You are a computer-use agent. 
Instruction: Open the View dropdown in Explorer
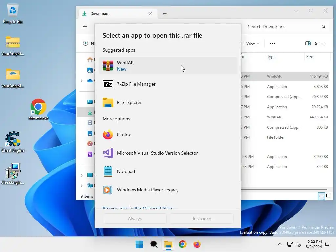pyautogui.click(x=250, y=44)
